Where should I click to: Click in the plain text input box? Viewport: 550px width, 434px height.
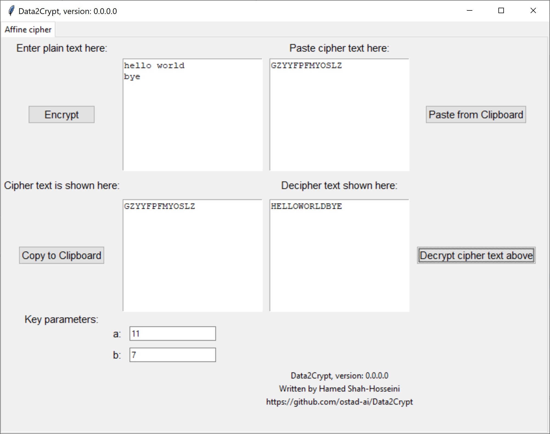click(193, 124)
